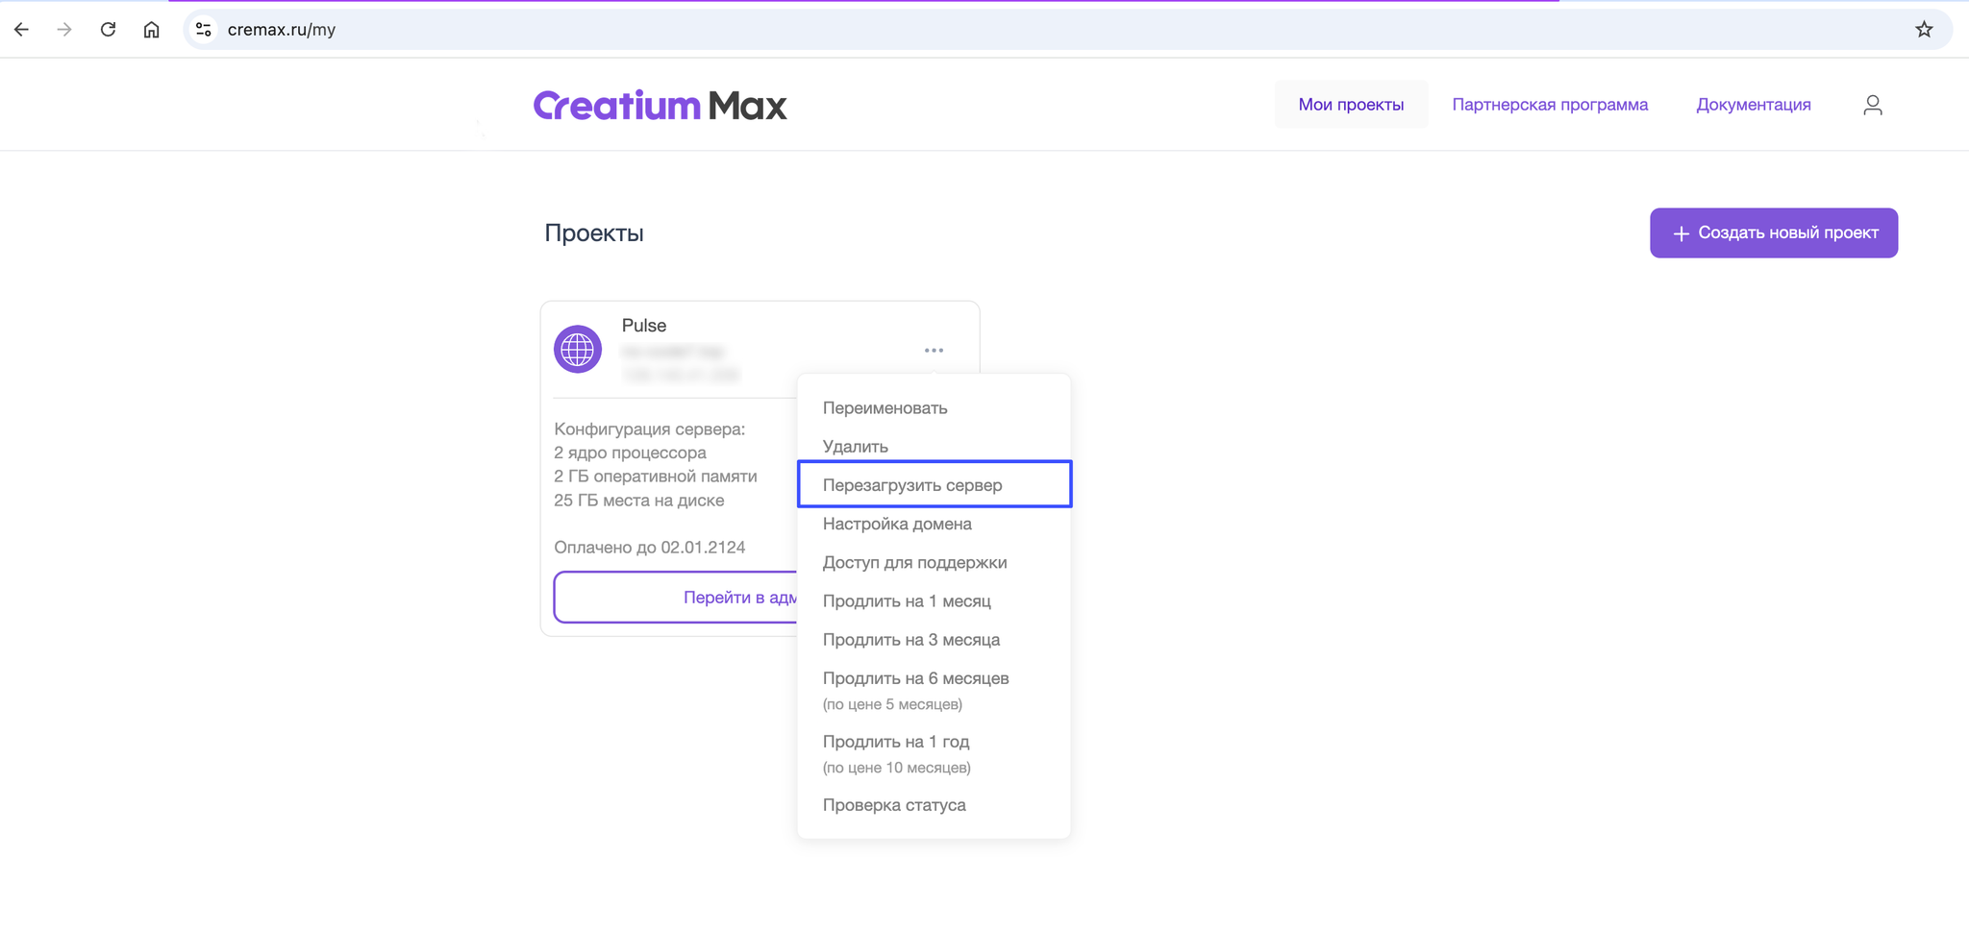
Task: Click the browser forward arrow
Action: (64, 30)
